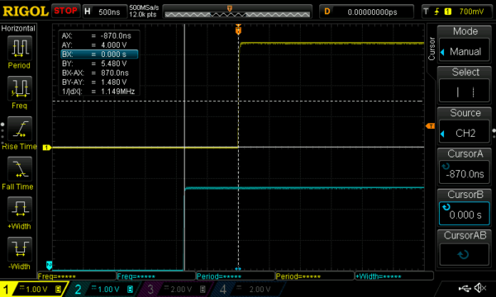Click the orange trigger position marker on graticule
496x297 pixels.
tap(238, 30)
